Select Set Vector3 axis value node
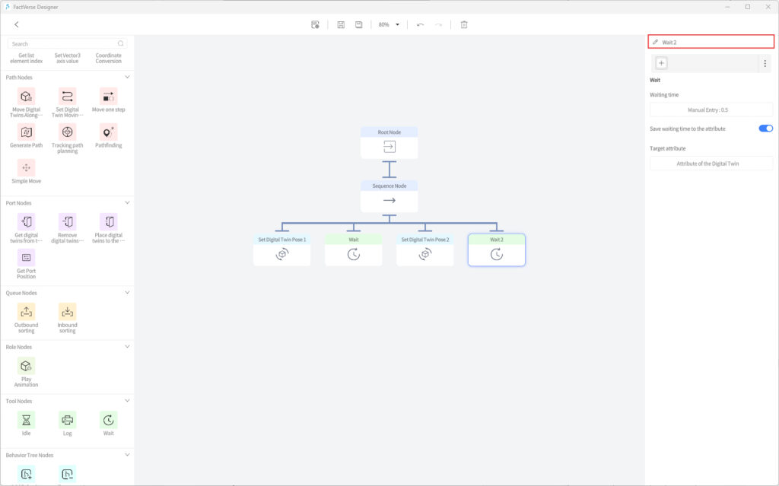This screenshot has width=779, height=486. 67,58
